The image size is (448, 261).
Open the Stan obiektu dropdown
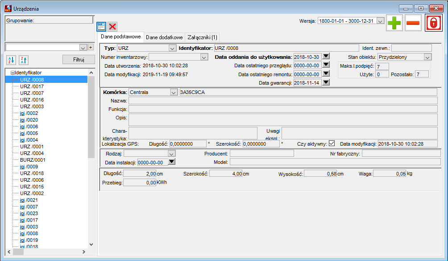[427, 57]
